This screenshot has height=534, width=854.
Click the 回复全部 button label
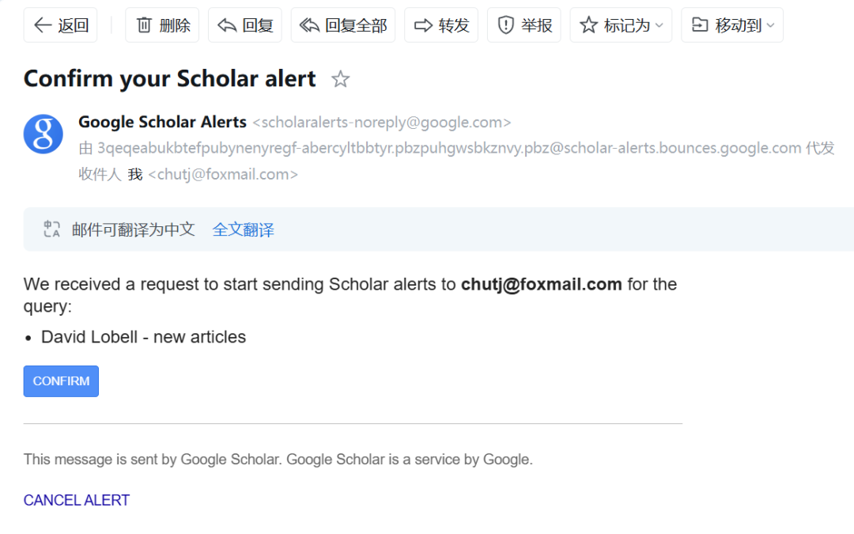click(x=356, y=25)
